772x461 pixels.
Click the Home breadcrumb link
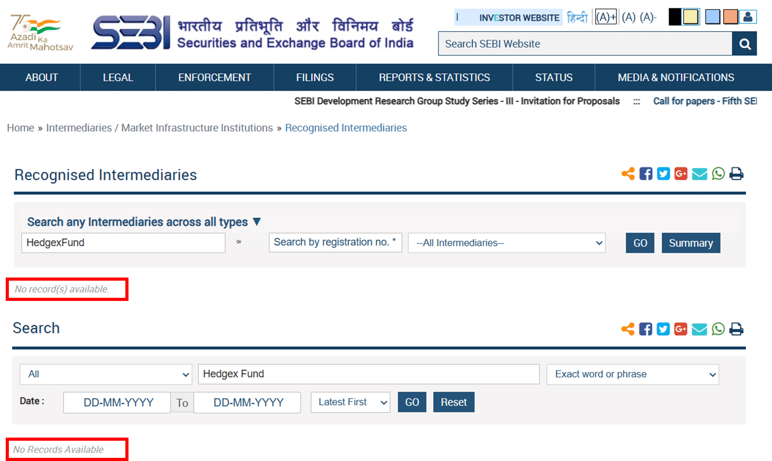coord(20,128)
